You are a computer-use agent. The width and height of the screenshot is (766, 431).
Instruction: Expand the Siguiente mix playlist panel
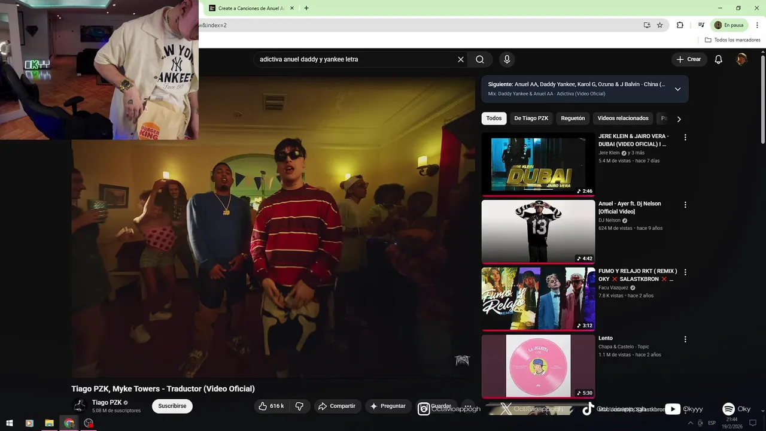(677, 89)
